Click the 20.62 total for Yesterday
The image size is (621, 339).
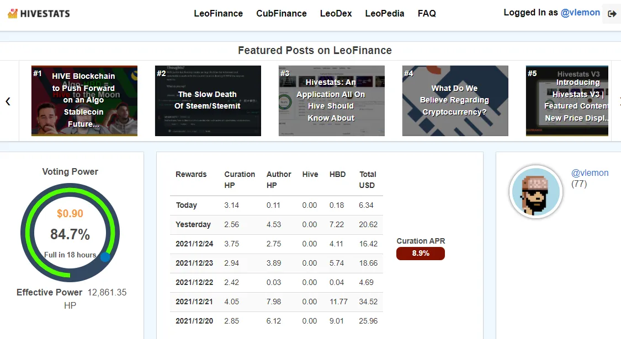[x=368, y=224]
